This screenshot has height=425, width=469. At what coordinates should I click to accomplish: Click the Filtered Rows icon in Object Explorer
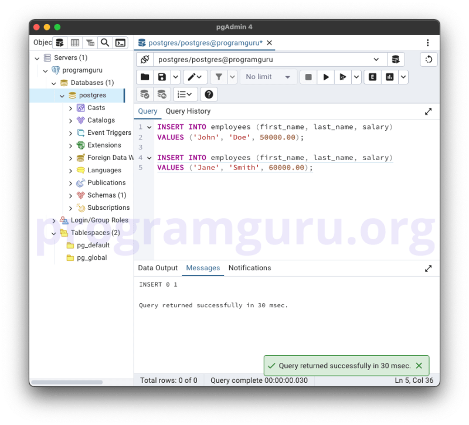(x=90, y=43)
